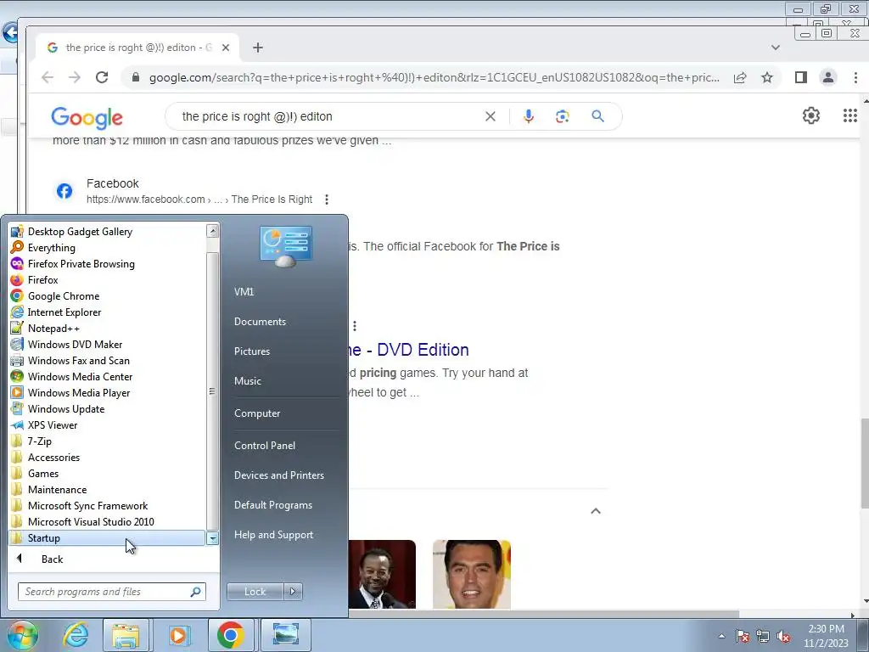Viewport: 869px width, 652px height.
Task: Click the Lock button
Action: pos(255,592)
